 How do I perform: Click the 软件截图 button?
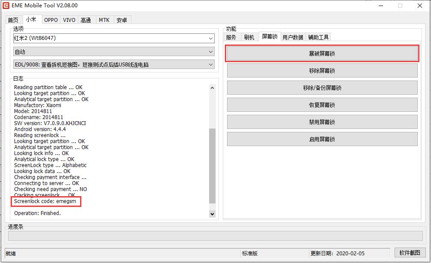coord(410,253)
